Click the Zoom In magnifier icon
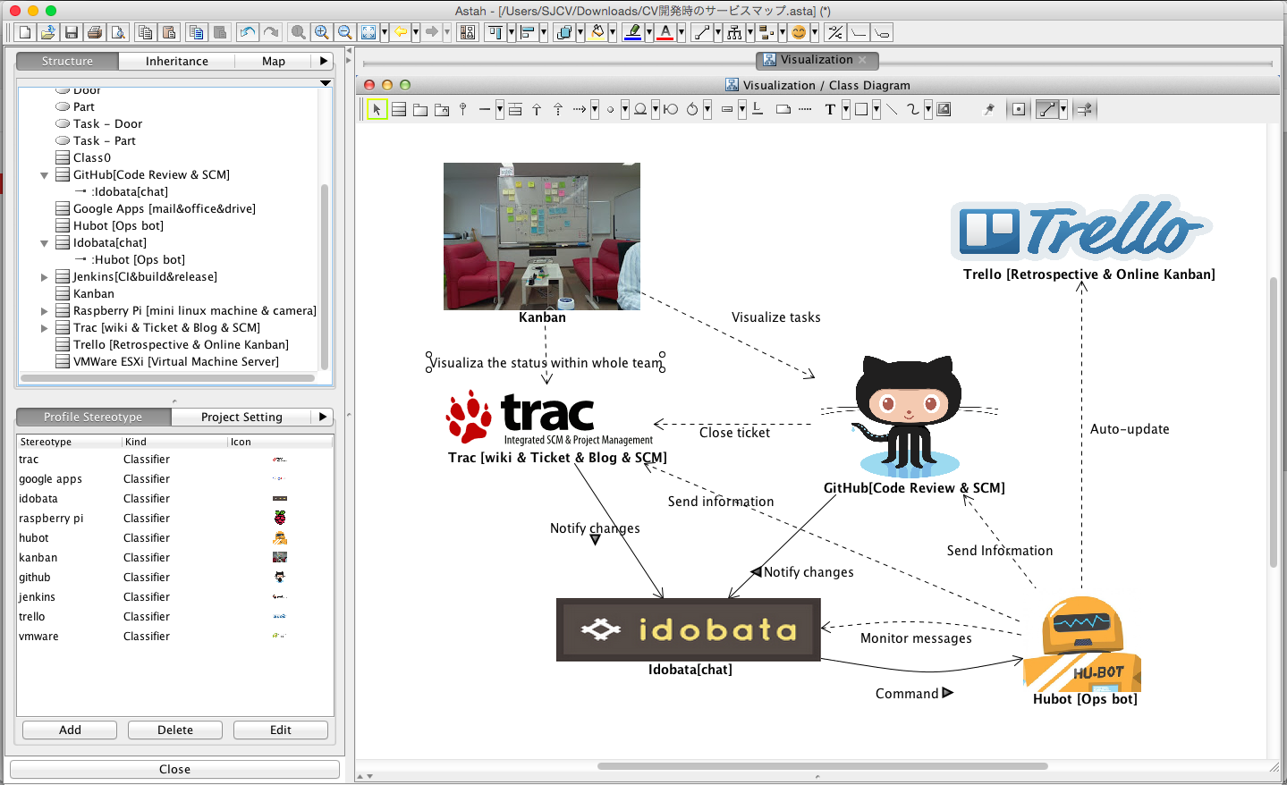 tap(321, 32)
